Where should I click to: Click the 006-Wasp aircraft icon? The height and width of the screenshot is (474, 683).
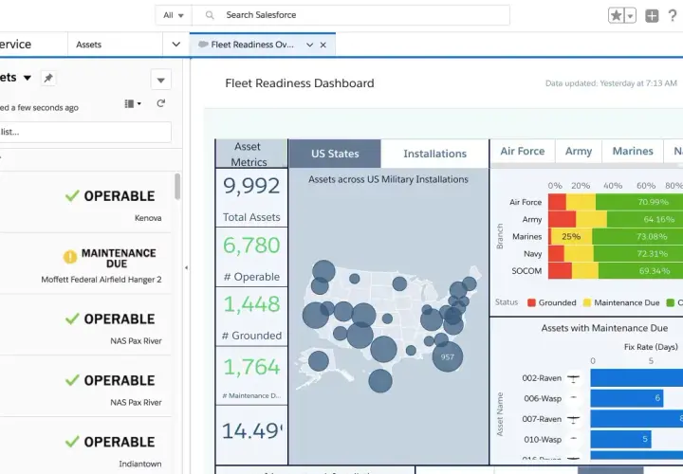coord(574,398)
